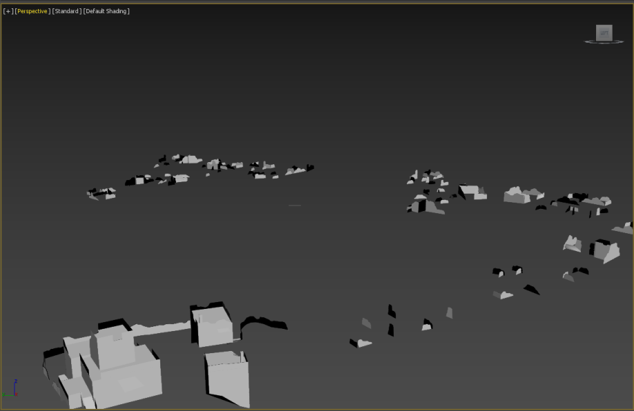Open the Default Shading per-view menu
634x411 pixels.
click(x=106, y=12)
